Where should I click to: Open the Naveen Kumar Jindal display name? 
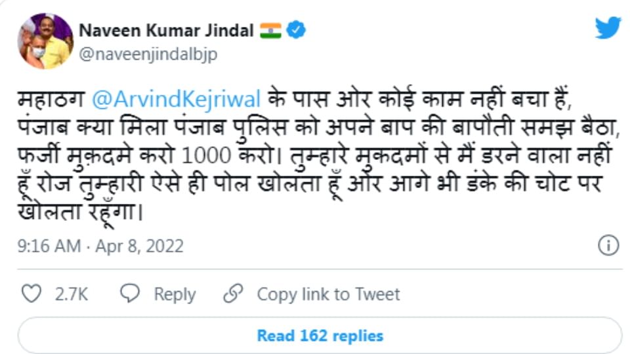coord(166,30)
